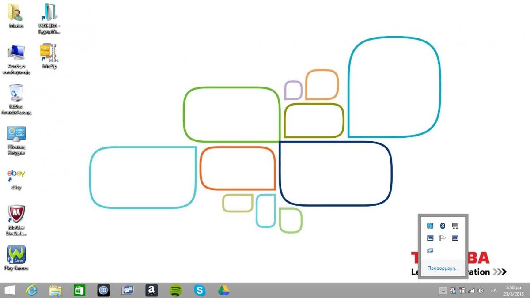
Task: Click the bottom-row display icon in tray popup
Action: (x=430, y=250)
